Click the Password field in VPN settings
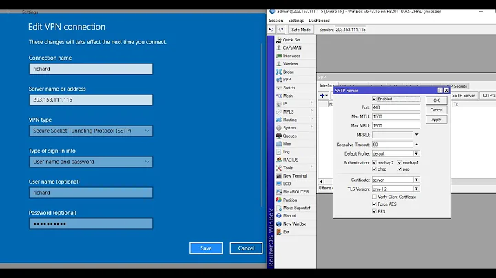496x278 pixels. 91,224
